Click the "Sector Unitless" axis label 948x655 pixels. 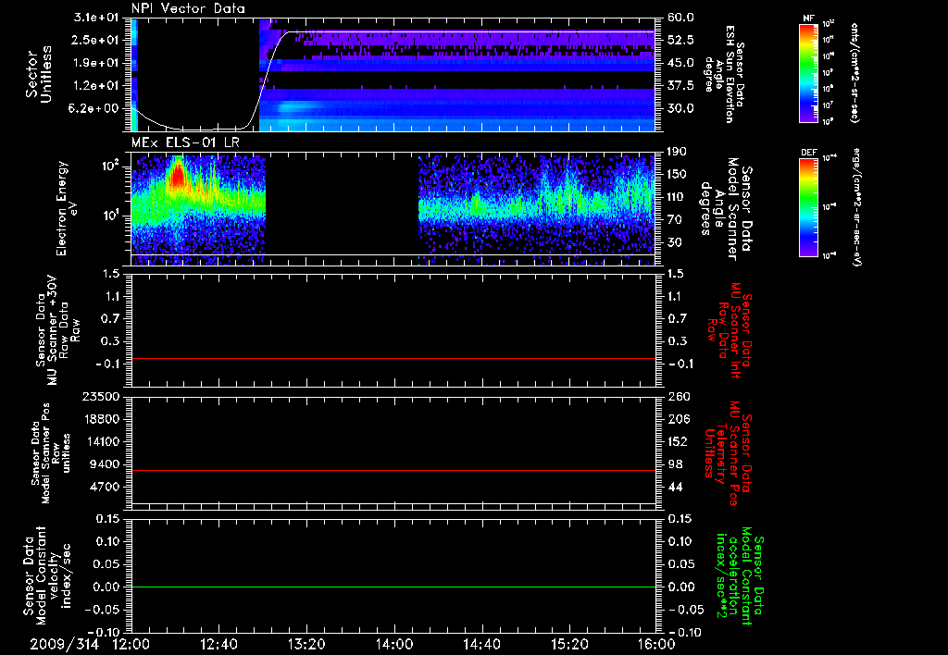click(39, 74)
